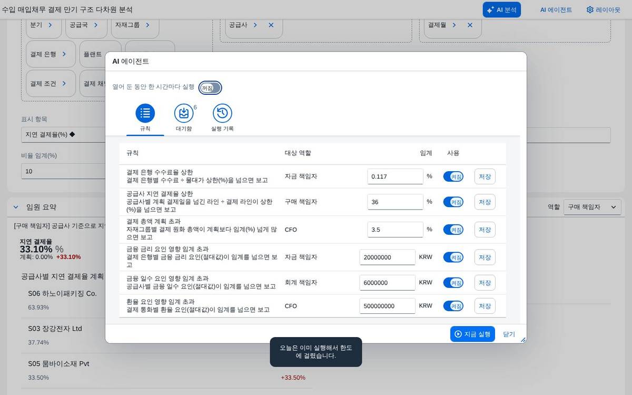Expand the 결제 조건 dimension chevron
632x395 pixels.
[64, 83]
